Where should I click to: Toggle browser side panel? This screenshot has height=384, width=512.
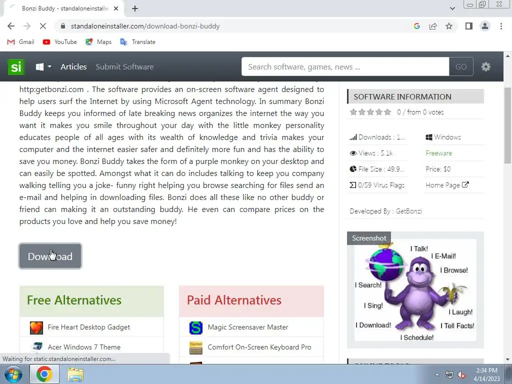469,26
